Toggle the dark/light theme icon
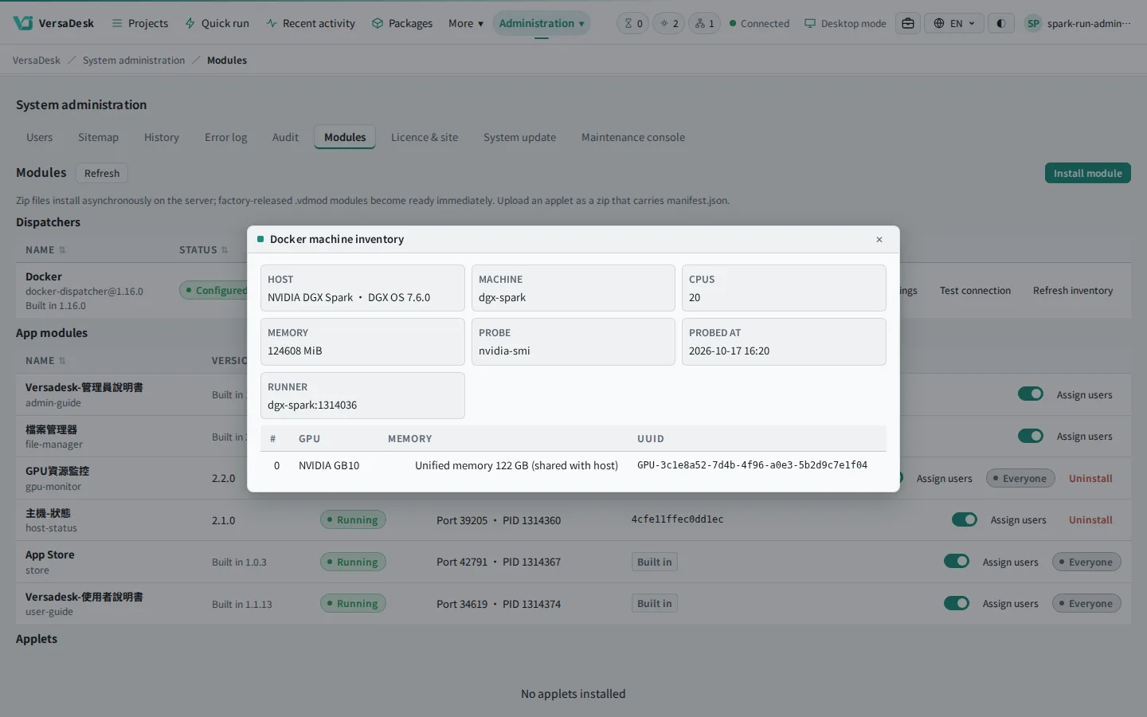Image resolution: width=1147 pixels, height=717 pixels. click(1000, 23)
